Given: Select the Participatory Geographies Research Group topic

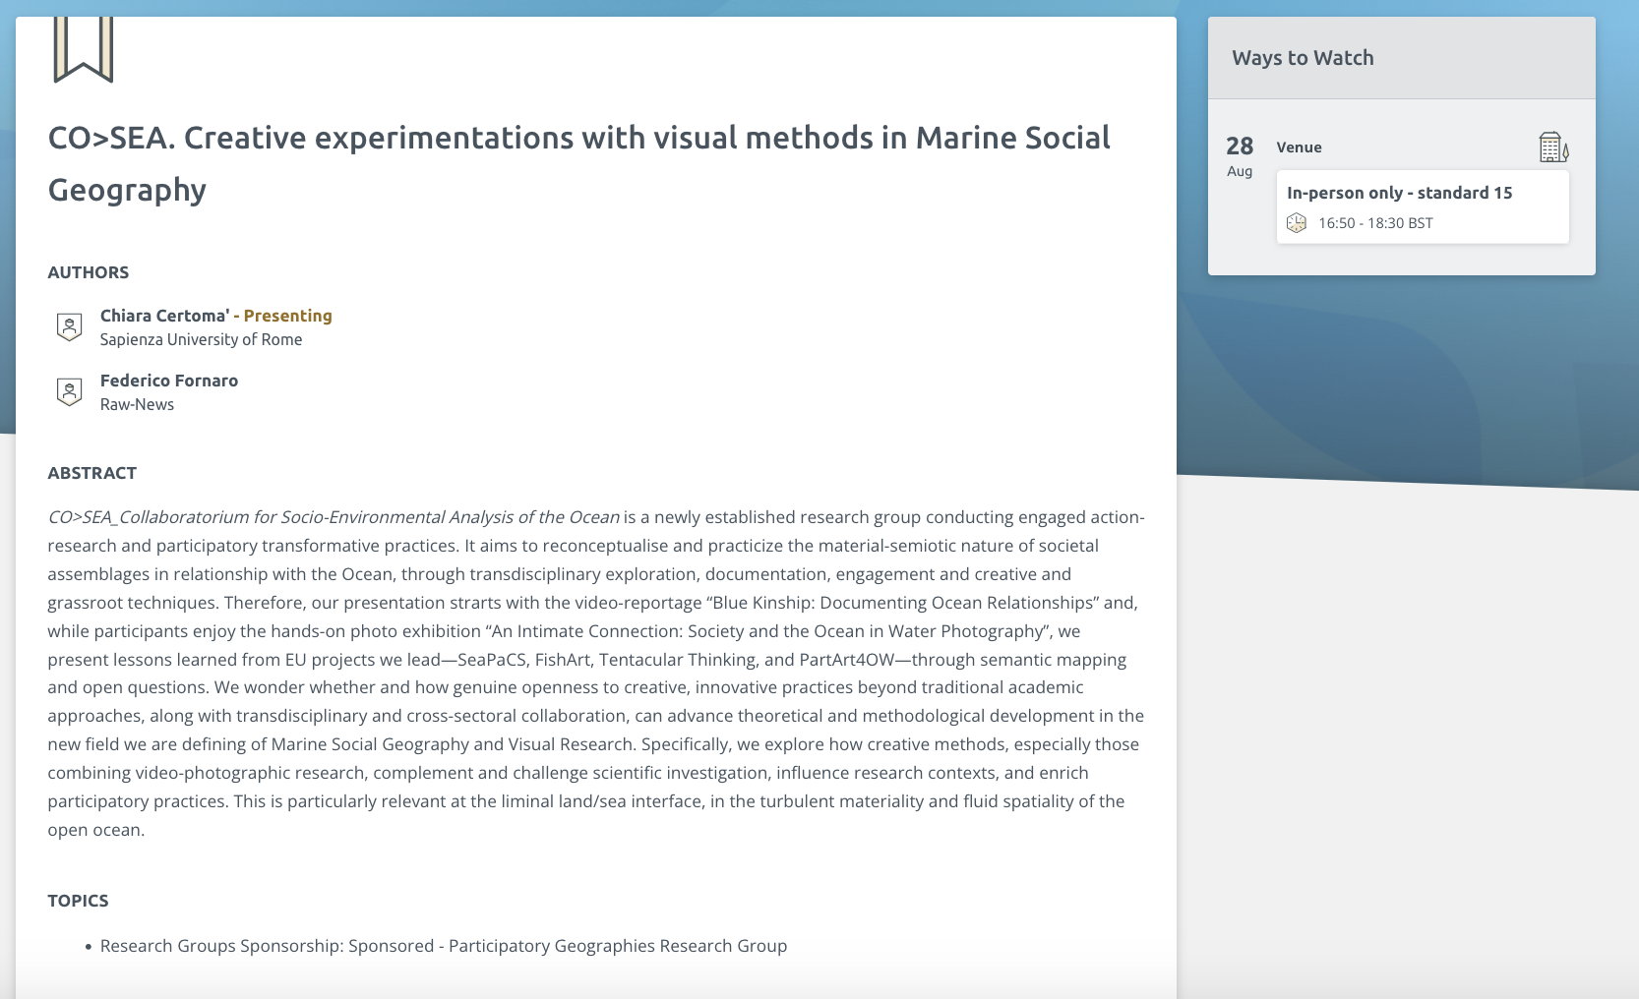Looking at the screenshot, I should [x=444, y=946].
